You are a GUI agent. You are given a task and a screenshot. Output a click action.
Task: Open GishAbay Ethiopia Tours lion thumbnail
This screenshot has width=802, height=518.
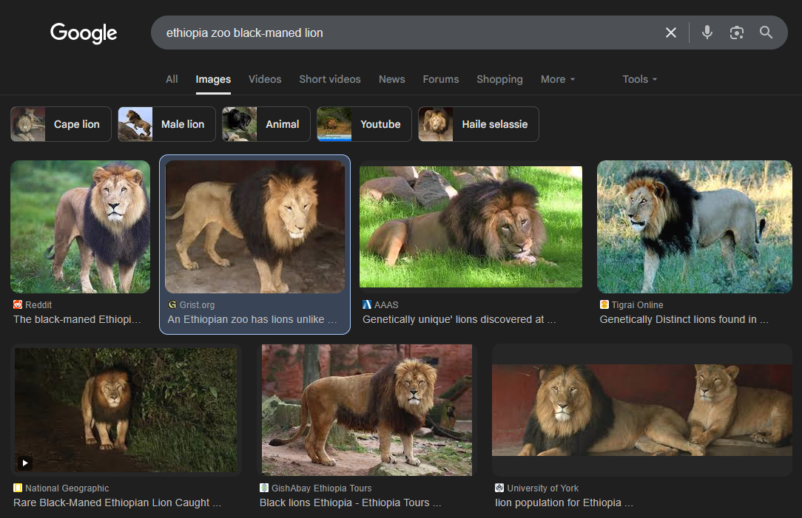click(367, 409)
